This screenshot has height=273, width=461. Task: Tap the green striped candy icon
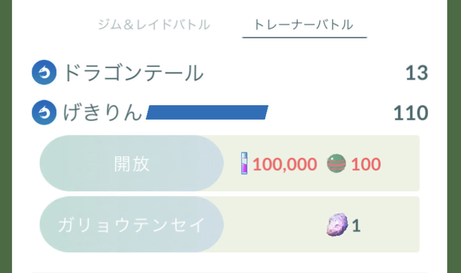336,163
